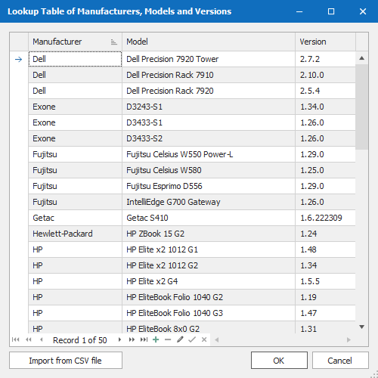Go to last record in navigator

144,339
